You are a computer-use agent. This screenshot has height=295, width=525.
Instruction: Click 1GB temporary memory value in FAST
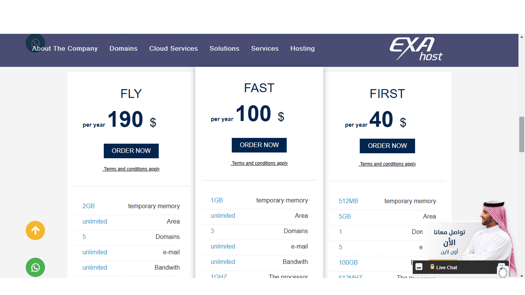click(217, 201)
